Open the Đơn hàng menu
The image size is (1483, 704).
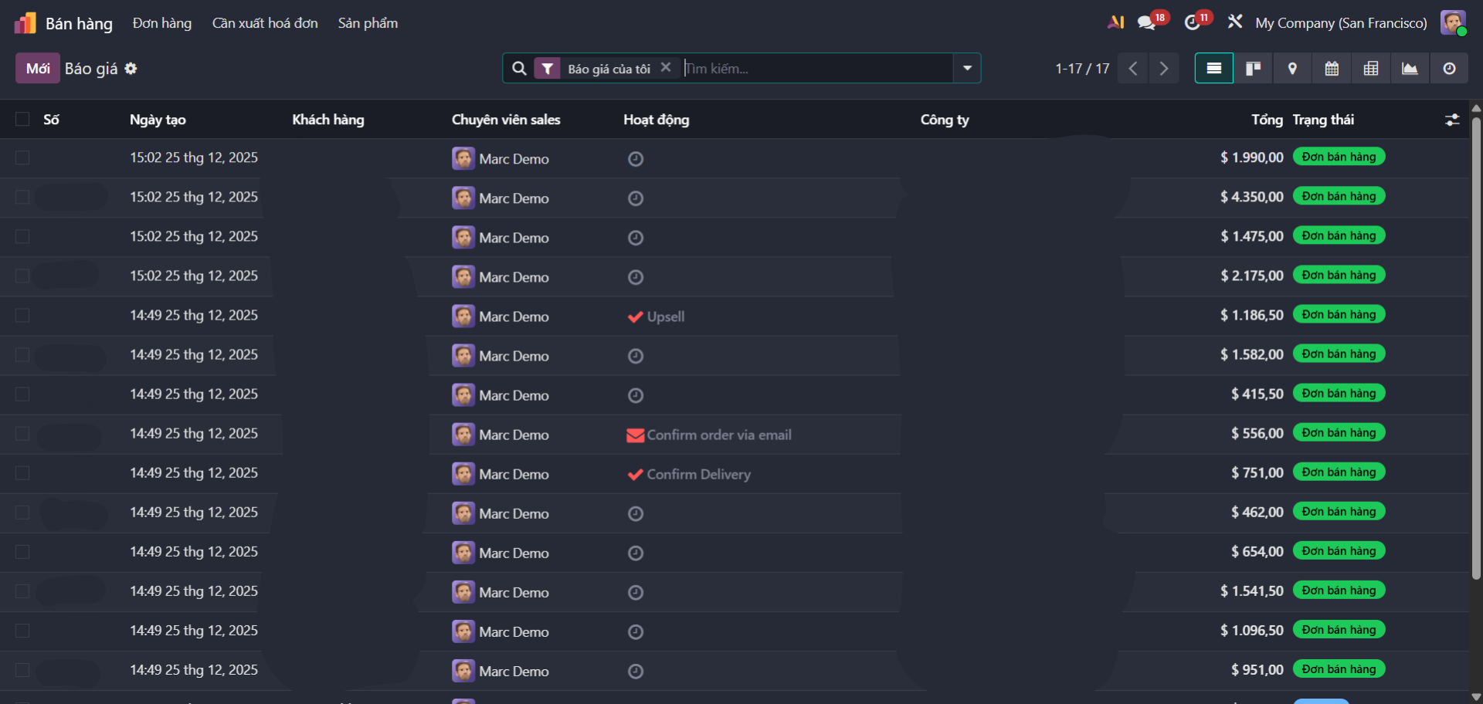[x=162, y=23]
